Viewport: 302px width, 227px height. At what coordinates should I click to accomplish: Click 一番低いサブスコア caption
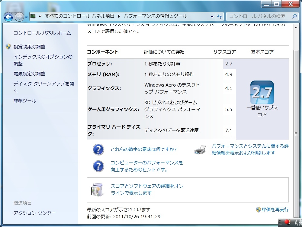click(262, 111)
